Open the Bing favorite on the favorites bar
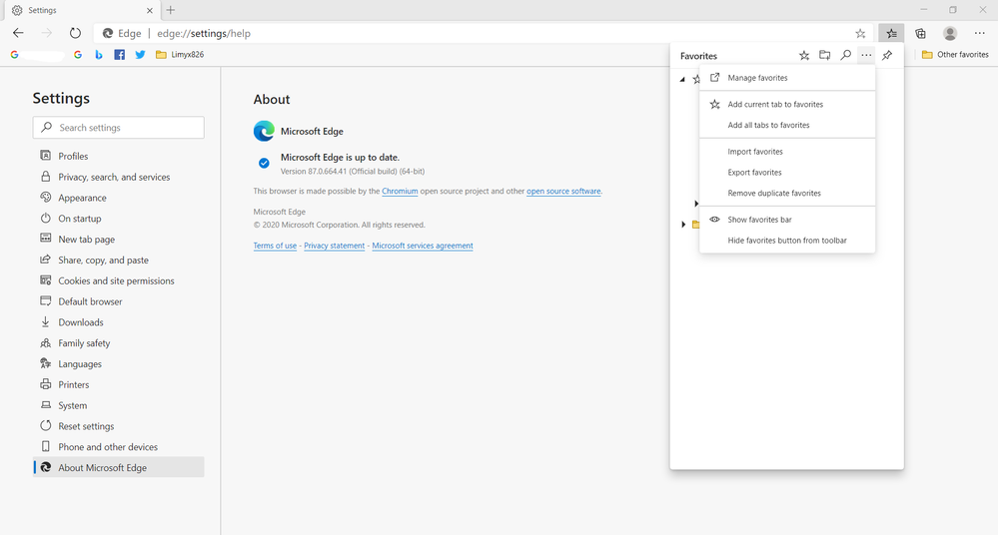This screenshot has width=998, height=535. (x=99, y=55)
